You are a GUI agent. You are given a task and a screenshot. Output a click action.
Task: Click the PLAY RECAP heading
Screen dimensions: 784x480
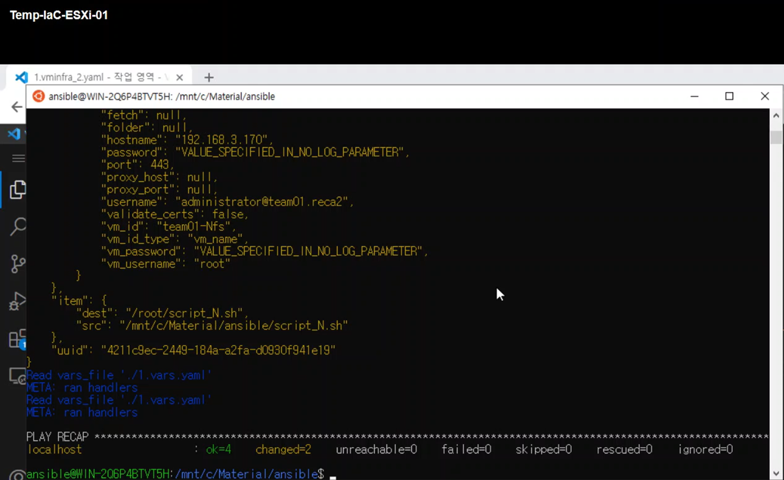(57, 437)
